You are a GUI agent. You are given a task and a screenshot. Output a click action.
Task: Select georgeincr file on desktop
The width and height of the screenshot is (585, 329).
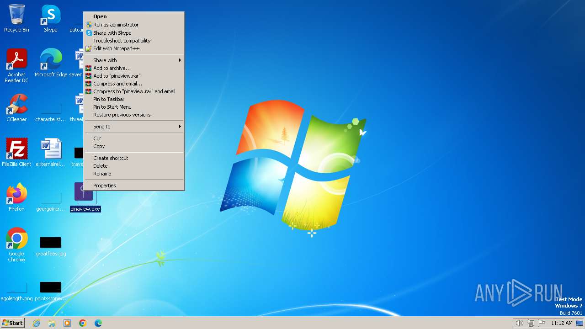pyautogui.click(x=51, y=201)
